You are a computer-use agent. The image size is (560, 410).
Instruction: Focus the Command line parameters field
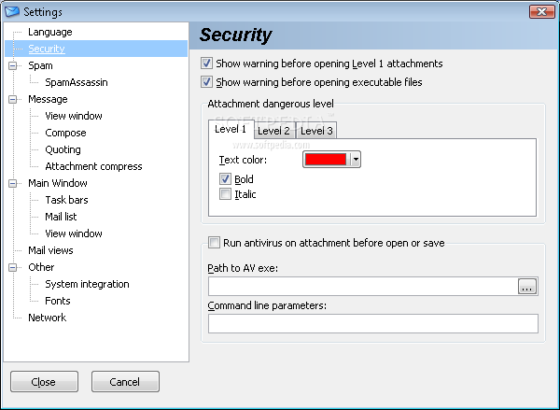pos(372,323)
